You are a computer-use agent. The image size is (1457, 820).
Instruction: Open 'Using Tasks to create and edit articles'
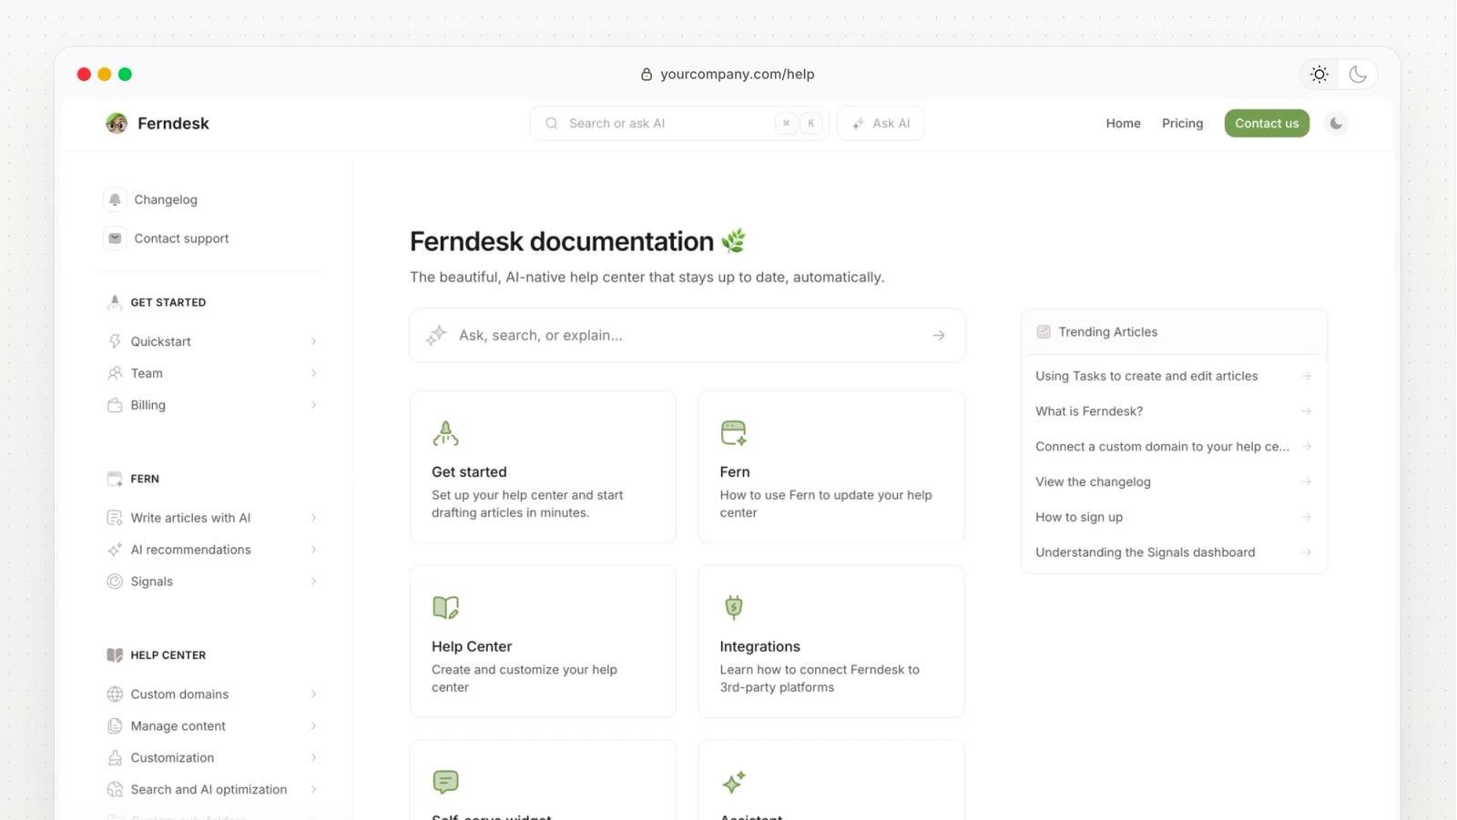pyautogui.click(x=1174, y=376)
